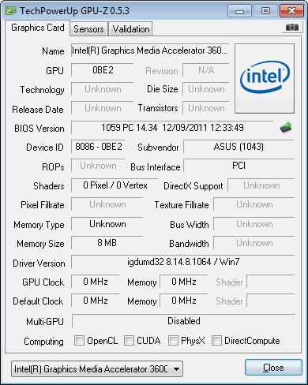Switch to the Sensors tab

click(88, 29)
